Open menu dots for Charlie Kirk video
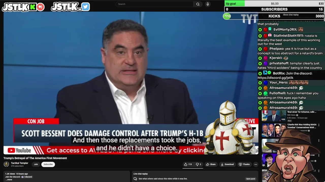 (319, 125)
